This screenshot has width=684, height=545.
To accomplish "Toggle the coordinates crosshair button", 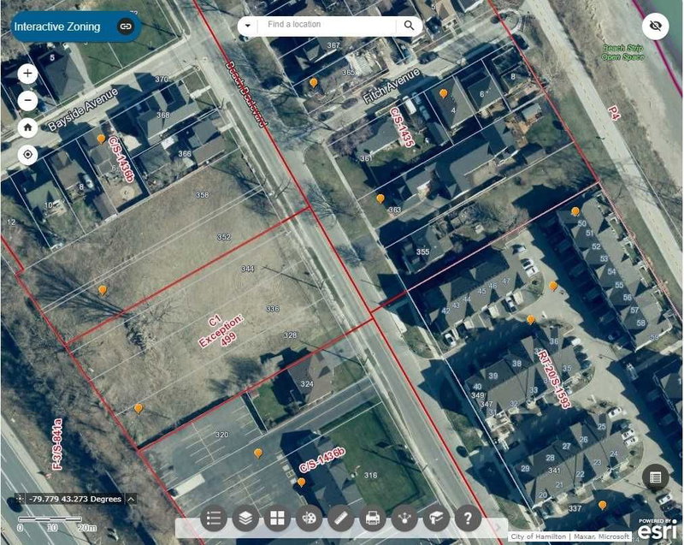I will pyautogui.click(x=19, y=499).
